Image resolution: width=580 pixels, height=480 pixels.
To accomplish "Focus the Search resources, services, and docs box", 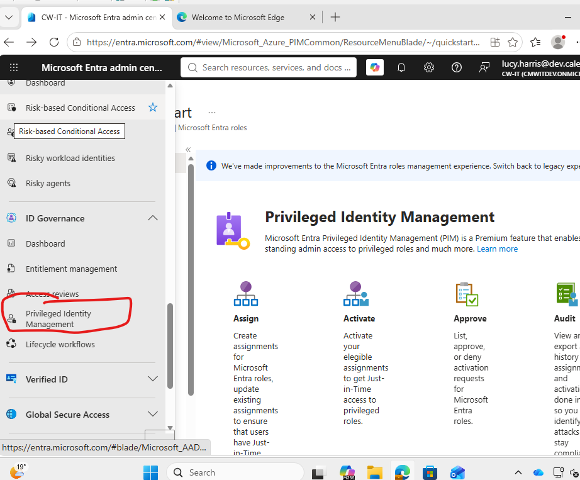I will 269,67.
